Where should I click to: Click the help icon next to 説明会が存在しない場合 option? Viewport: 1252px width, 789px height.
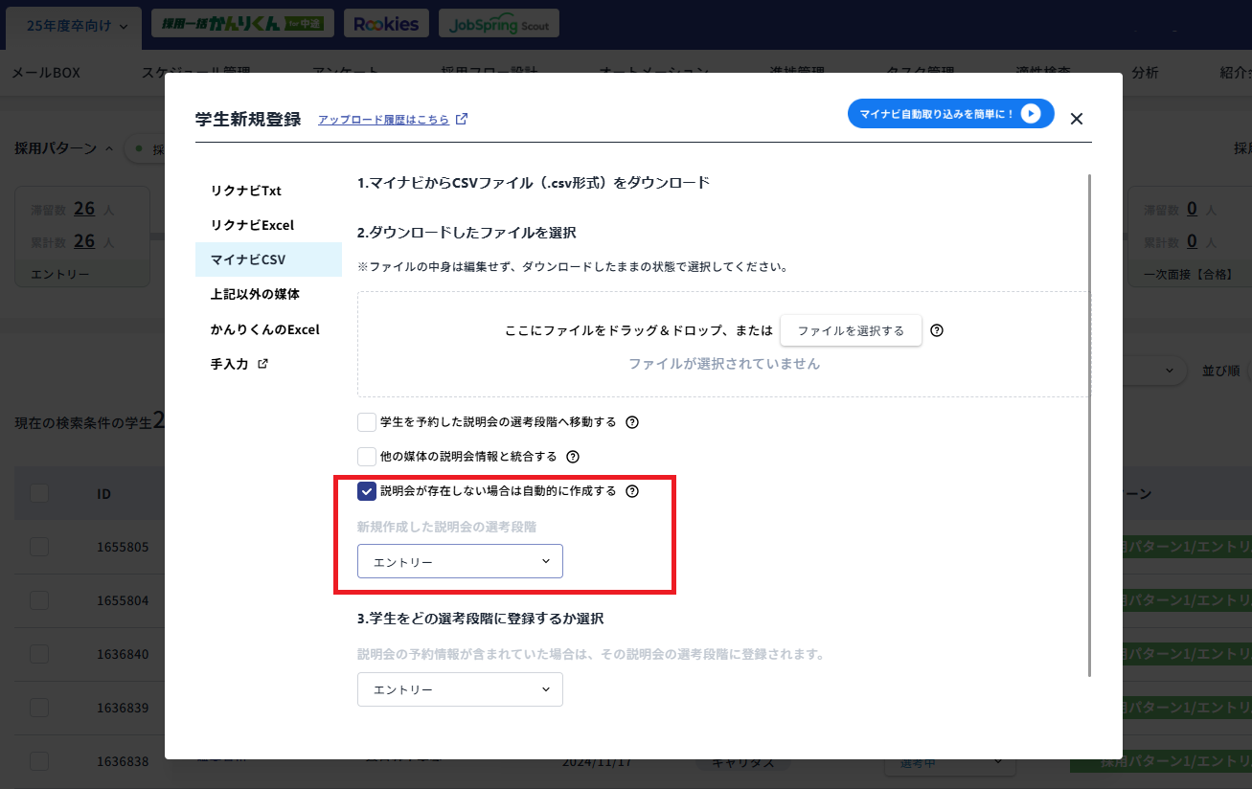[x=631, y=491]
